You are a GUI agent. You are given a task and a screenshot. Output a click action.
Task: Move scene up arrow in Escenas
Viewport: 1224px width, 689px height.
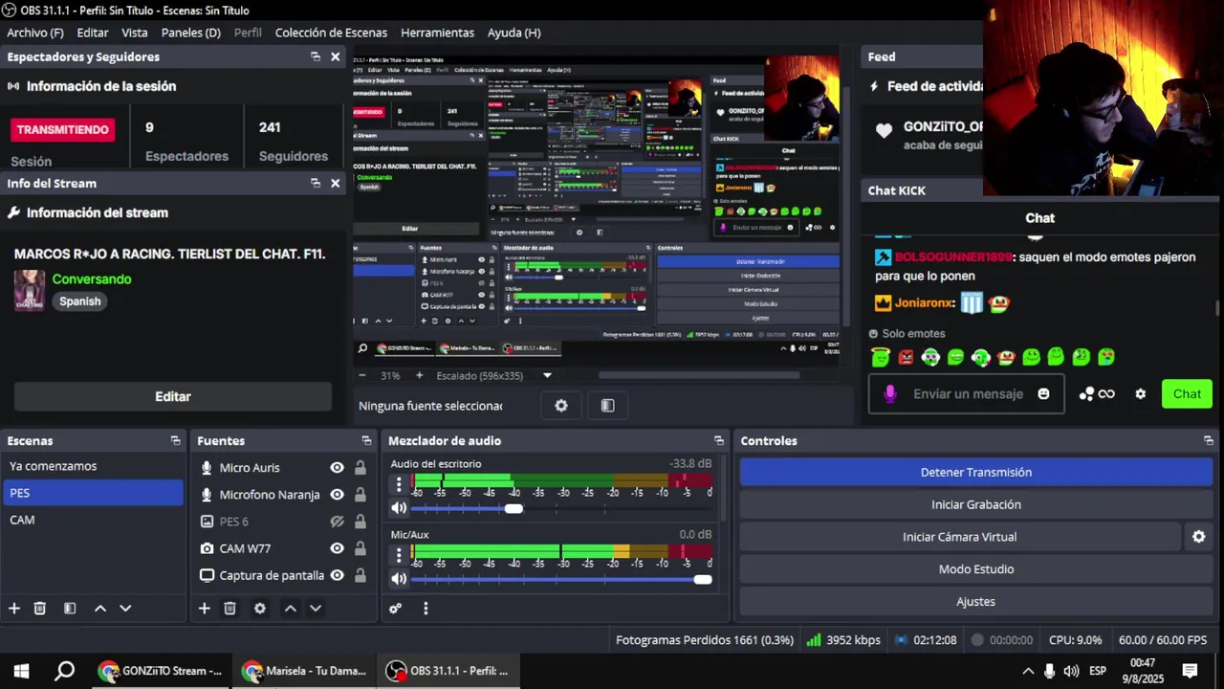pos(100,609)
